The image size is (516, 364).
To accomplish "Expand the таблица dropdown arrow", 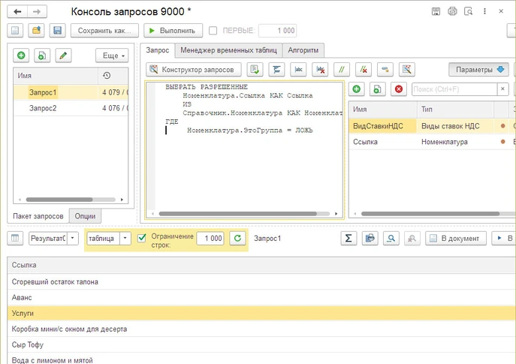I will click(x=125, y=238).
